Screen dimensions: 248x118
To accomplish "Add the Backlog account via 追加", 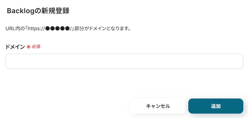I will click(216, 106).
